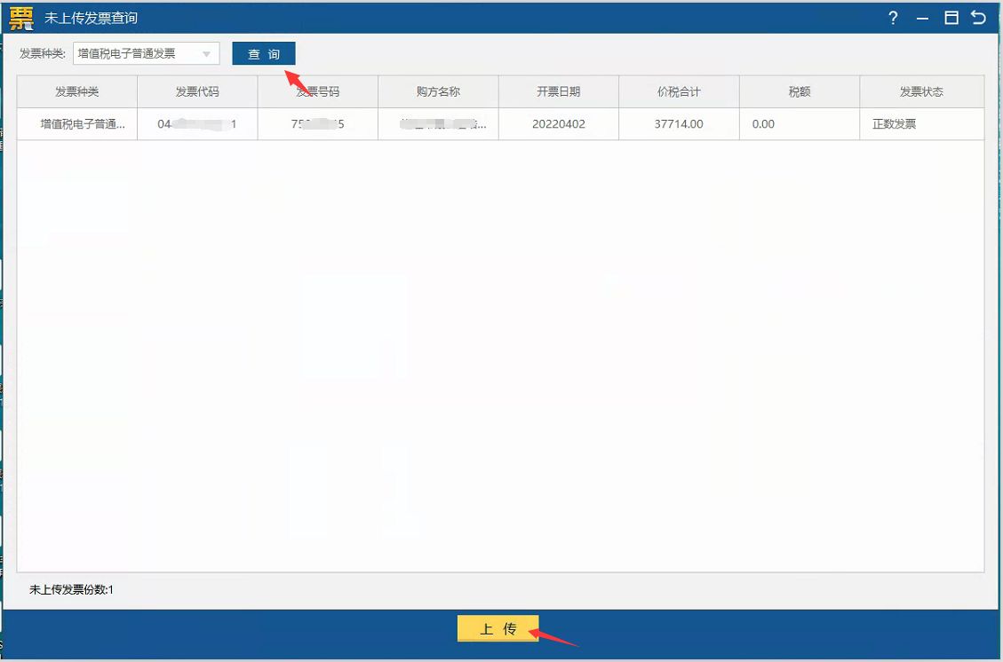The height and width of the screenshot is (662, 1003).
Task: Click the return arrow icon in title bar
Action: coord(979,18)
